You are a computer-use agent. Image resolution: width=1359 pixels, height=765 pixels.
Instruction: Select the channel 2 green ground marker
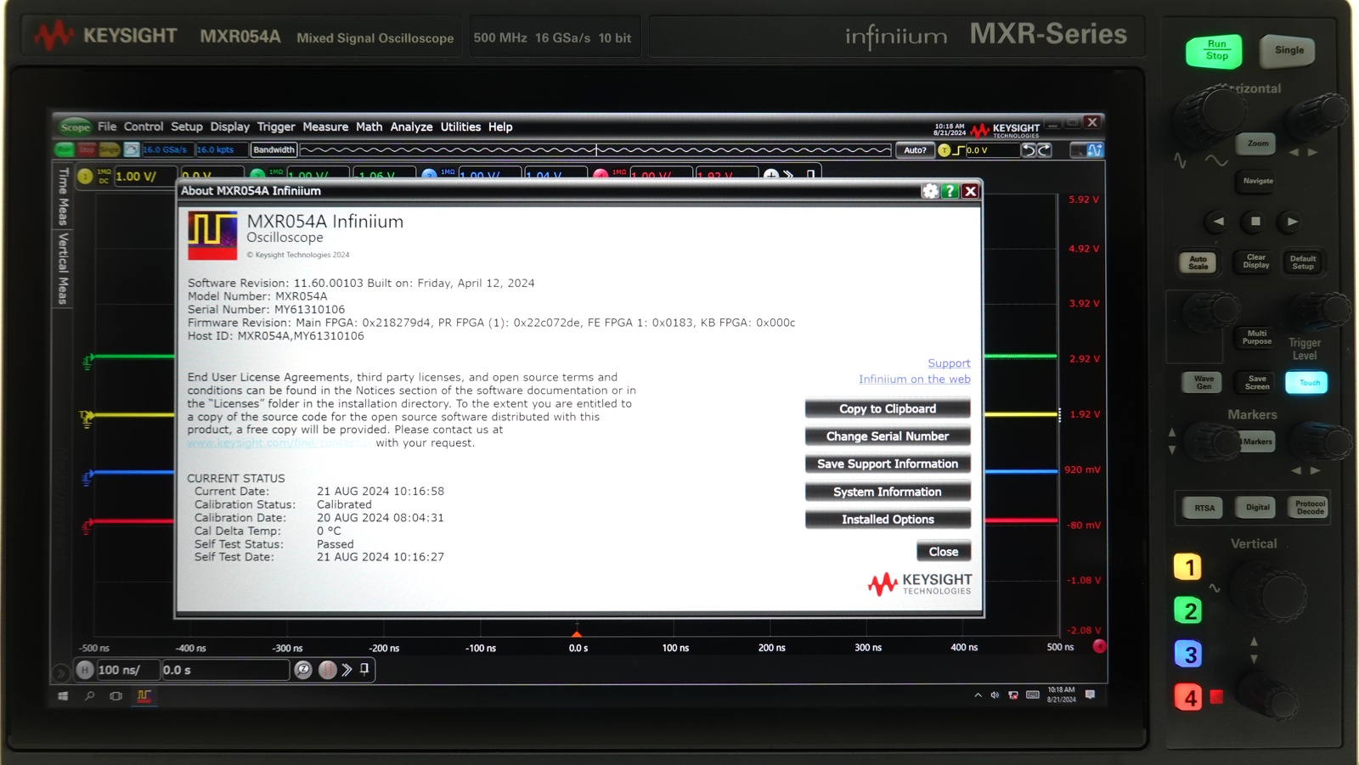coord(87,362)
